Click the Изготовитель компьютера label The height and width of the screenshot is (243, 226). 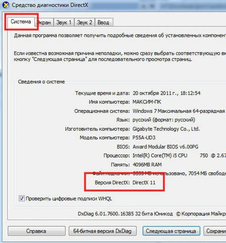click(x=97, y=129)
